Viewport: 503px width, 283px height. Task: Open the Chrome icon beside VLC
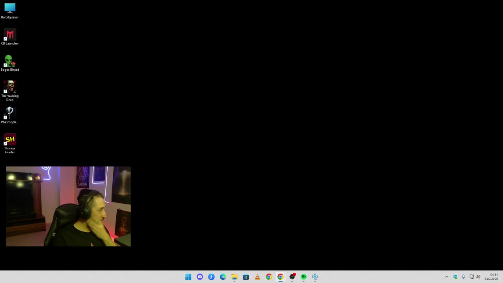pos(269,277)
